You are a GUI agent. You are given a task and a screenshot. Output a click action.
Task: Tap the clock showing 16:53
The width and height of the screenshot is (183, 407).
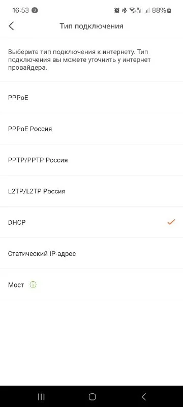point(20,10)
